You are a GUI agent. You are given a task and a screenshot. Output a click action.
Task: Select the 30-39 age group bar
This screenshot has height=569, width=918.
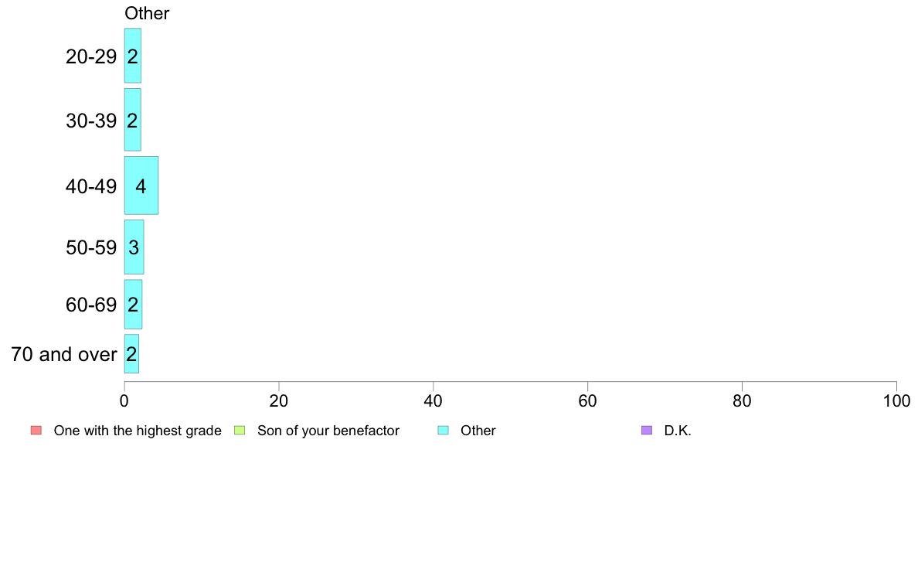point(132,120)
